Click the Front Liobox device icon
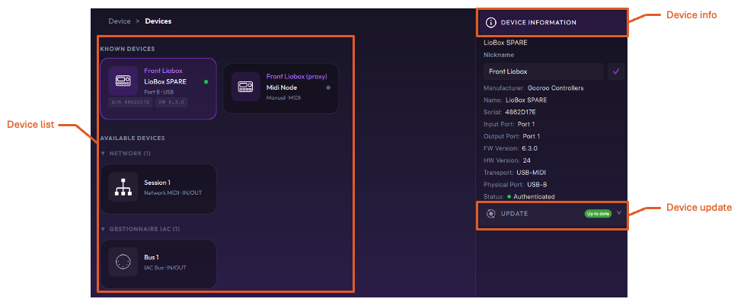 pyautogui.click(x=123, y=81)
